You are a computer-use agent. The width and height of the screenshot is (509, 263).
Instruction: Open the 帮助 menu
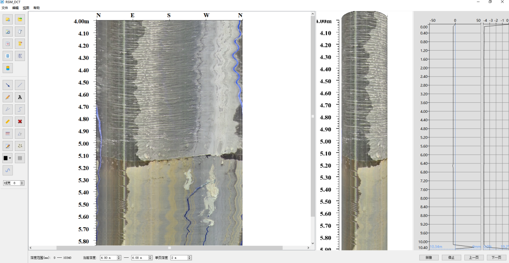coord(37,8)
